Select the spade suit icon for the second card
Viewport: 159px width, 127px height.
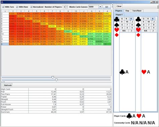138,25
